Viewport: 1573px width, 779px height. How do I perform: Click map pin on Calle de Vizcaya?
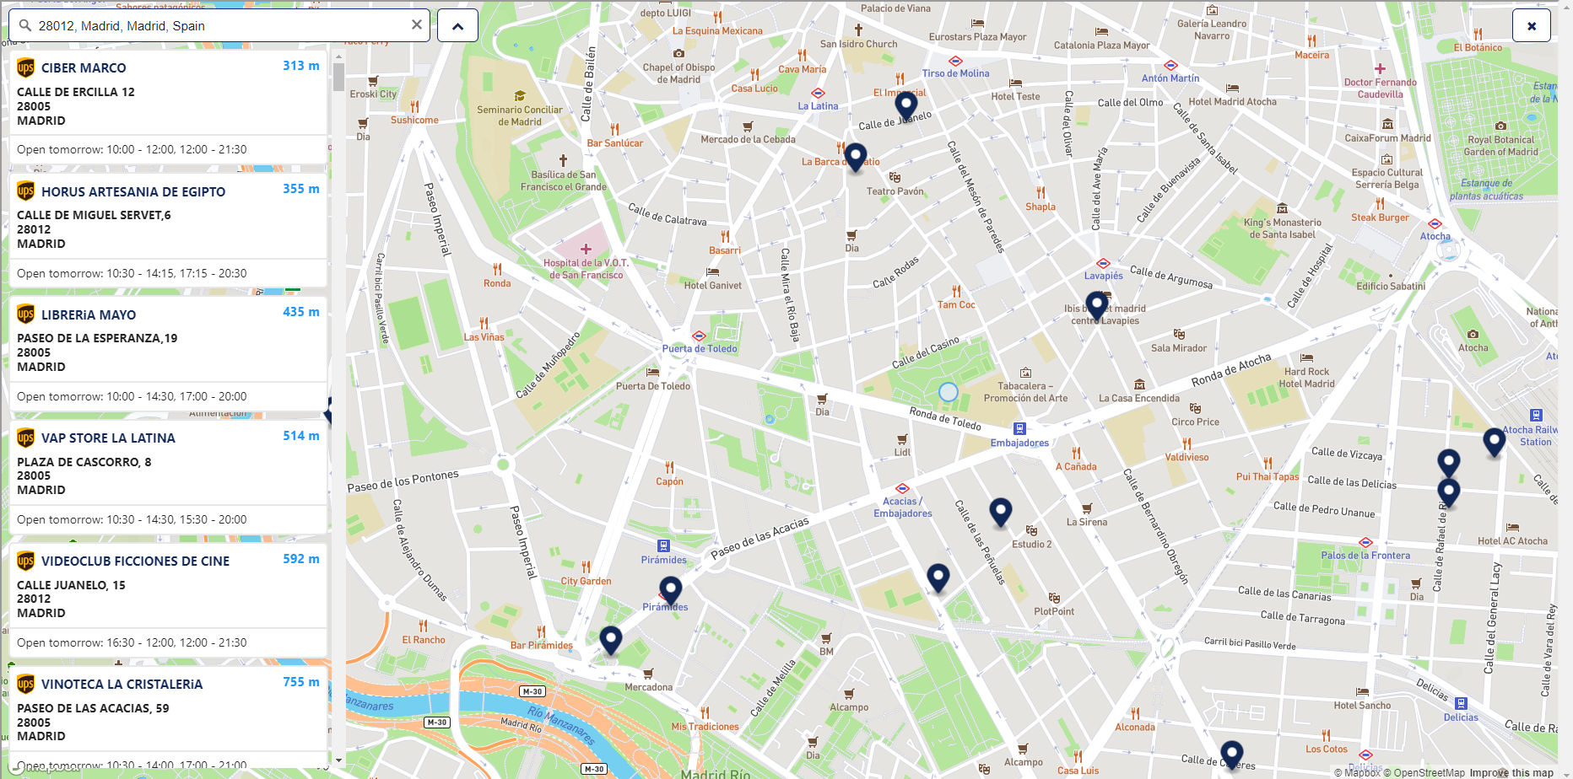click(x=1449, y=464)
